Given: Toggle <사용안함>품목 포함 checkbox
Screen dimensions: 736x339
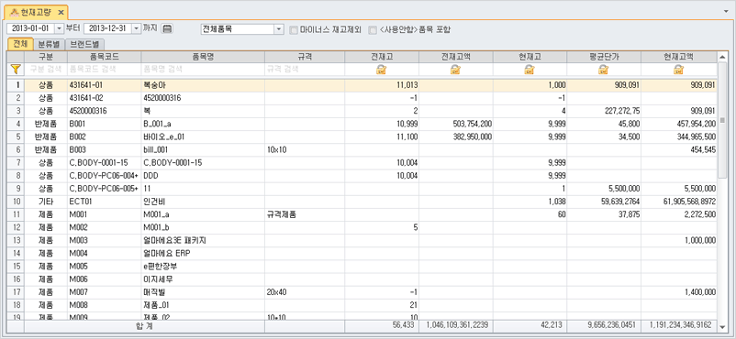Looking at the screenshot, I should pyautogui.click(x=373, y=29).
